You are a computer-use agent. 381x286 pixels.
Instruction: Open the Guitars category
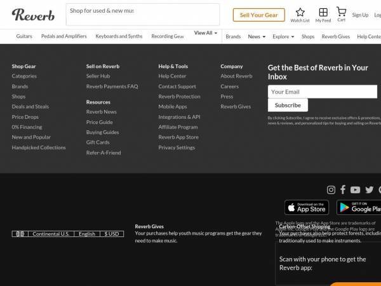point(24,36)
